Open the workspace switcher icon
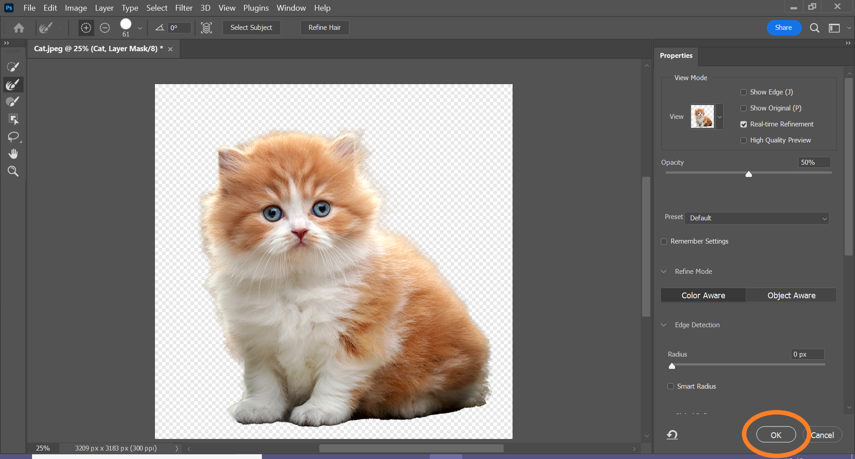The width and height of the screenshot is (855, 459). pyautogui.click(x=834, y=28)
